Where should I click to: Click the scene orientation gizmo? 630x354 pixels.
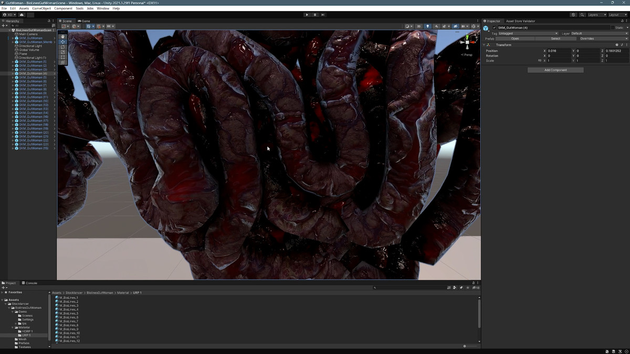point(467,43)
